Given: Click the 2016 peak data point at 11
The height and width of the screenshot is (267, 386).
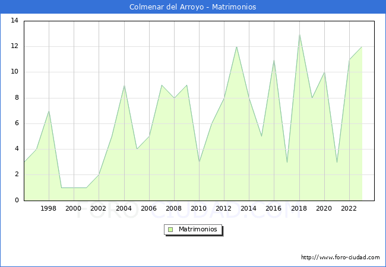Looking at the screenshot, I should pos(274,60).
